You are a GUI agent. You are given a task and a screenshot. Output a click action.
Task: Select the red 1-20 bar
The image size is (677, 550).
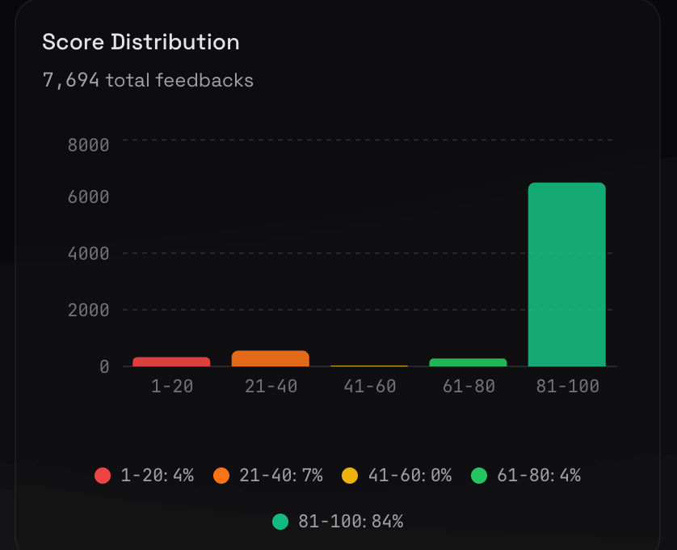tap(171, 362)
